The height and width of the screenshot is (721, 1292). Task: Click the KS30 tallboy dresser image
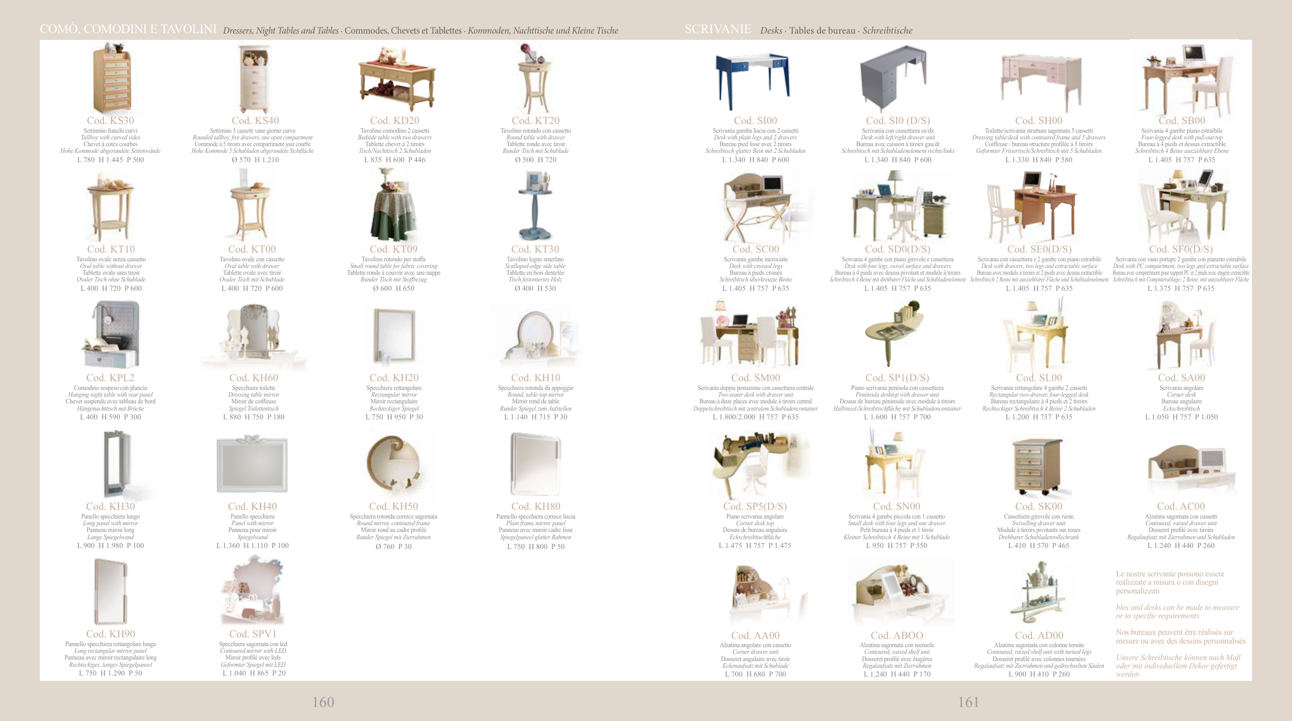pyautogui.click(x=111, y=79)
